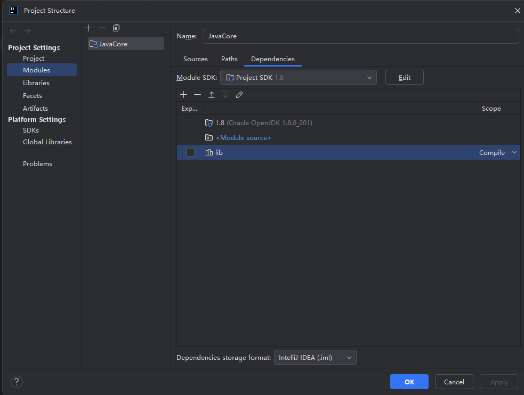Add a dependency with plus icon
The width and height of the screenshot is (524, 395).
(183, 95)
